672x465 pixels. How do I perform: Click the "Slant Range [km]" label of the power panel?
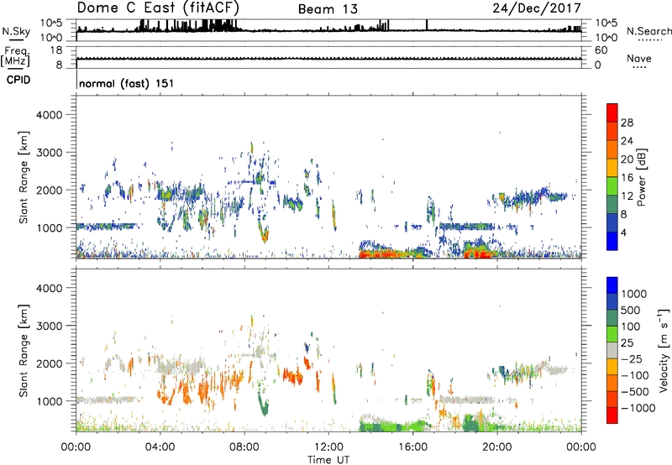pos(24,177)
